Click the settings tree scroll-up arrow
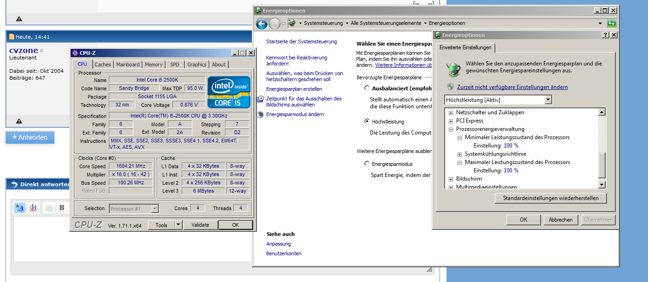 click(601, 112)
